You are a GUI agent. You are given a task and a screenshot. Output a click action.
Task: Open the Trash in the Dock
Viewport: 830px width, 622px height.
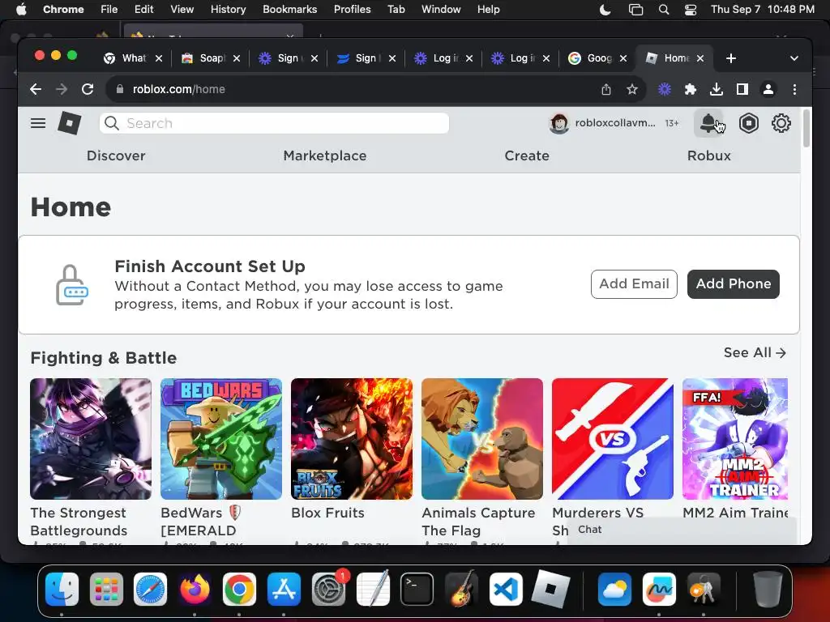pyautogui.click(x=768, y=589)
